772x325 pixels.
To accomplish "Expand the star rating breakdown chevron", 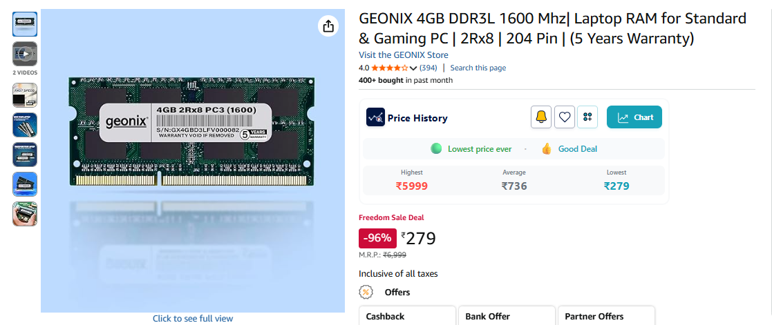I will tap(413, 68).
